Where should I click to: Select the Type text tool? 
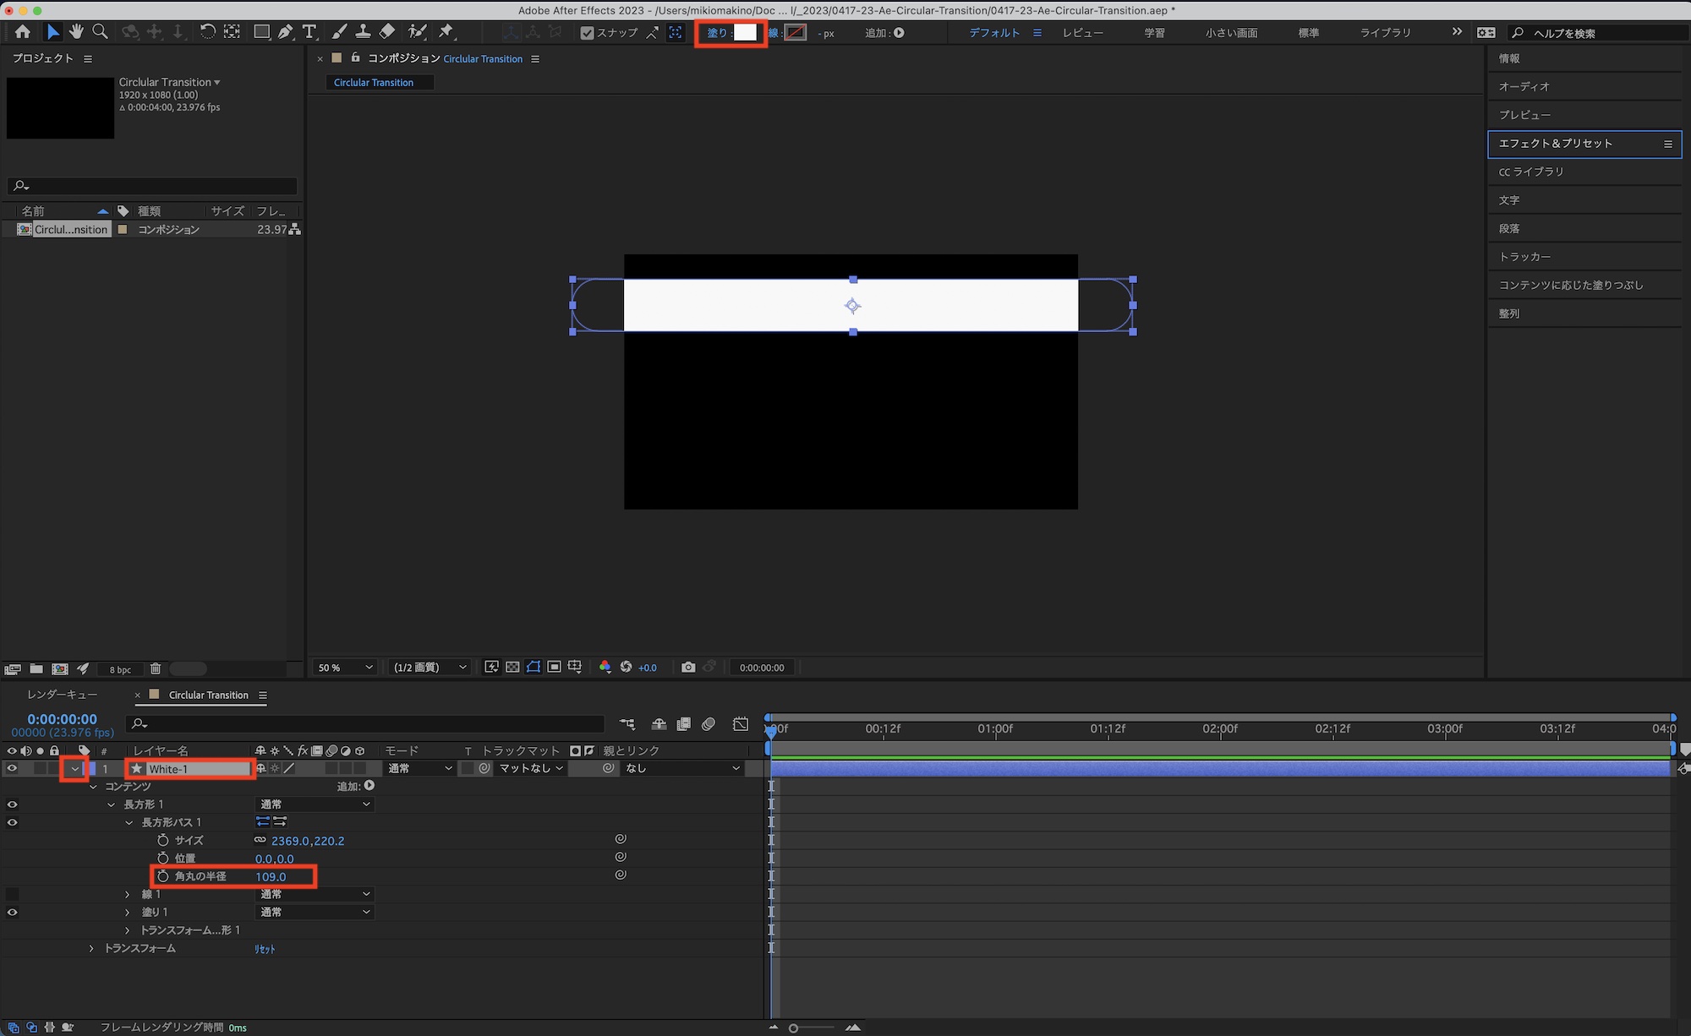[309, 32]
